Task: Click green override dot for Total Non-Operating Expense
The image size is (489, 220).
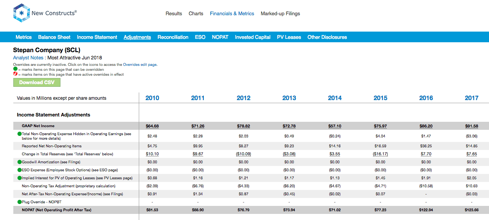Action: point(19,134)
